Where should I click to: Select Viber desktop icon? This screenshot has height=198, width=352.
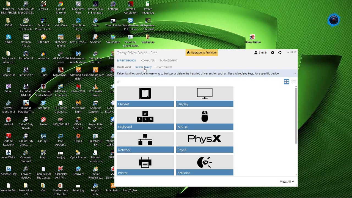click(9, 89)
